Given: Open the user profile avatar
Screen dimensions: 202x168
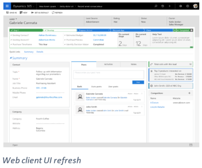Looking at the screenshot, I should click(x=195, y=6).
